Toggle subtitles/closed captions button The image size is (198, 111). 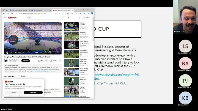pos(41,52)
